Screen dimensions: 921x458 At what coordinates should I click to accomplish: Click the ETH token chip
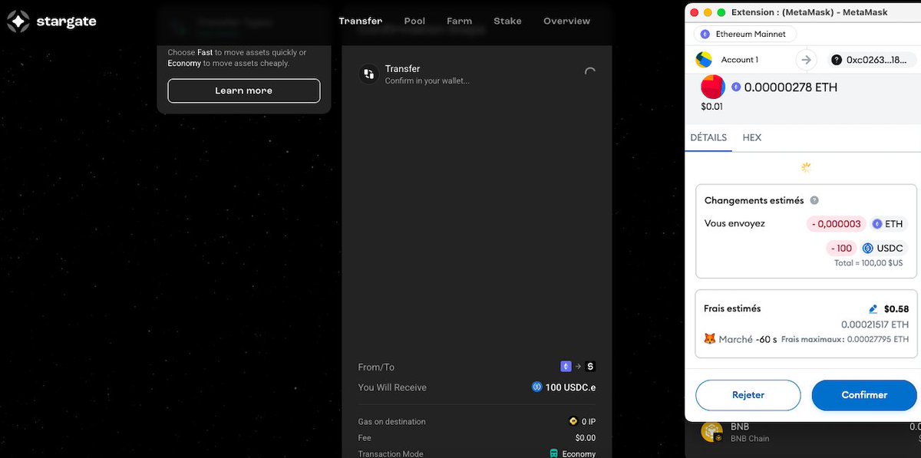(888, 224)
